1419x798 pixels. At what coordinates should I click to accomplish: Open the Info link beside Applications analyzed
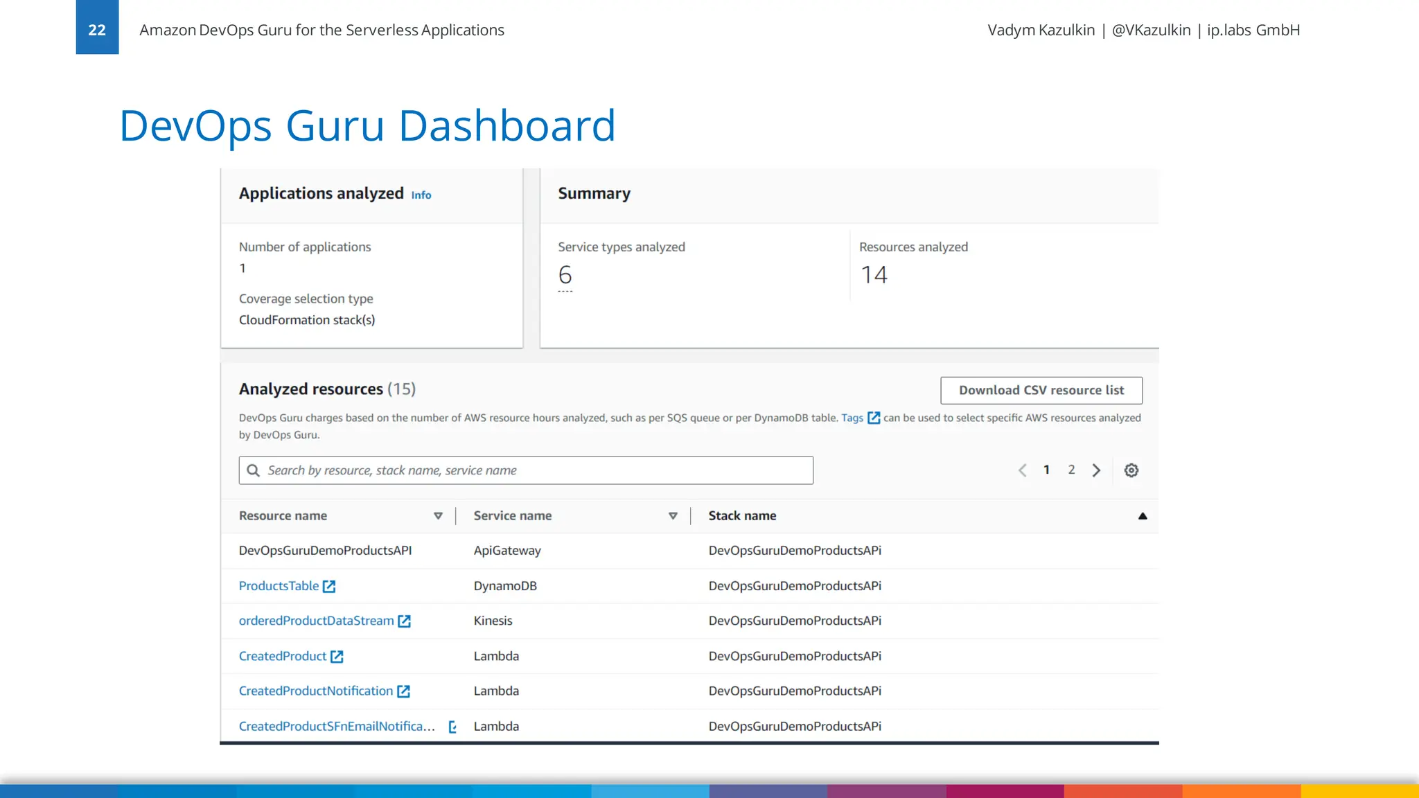(x=421, y=195)
